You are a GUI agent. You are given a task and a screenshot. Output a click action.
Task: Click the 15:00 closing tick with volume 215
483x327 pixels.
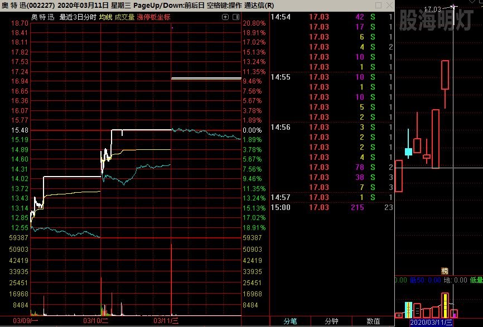coord(332,208)
